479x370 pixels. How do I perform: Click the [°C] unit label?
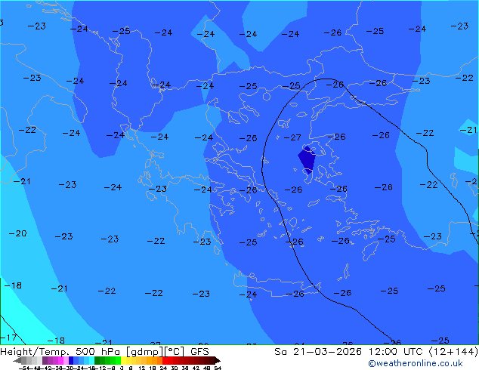177,352
